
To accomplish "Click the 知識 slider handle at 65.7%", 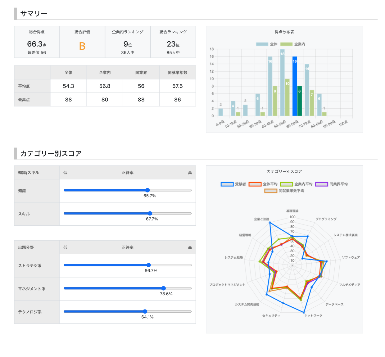I will click(147, 190).
